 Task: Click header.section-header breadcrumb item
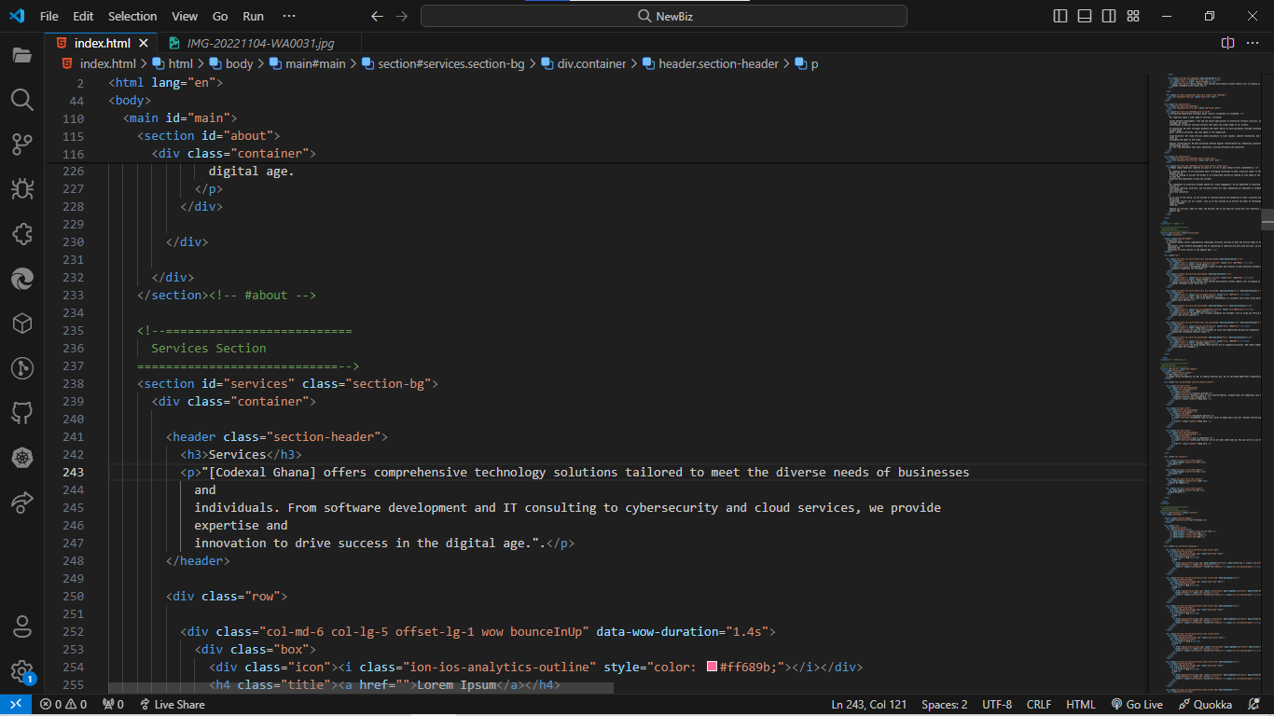click(x=718, y=63)
